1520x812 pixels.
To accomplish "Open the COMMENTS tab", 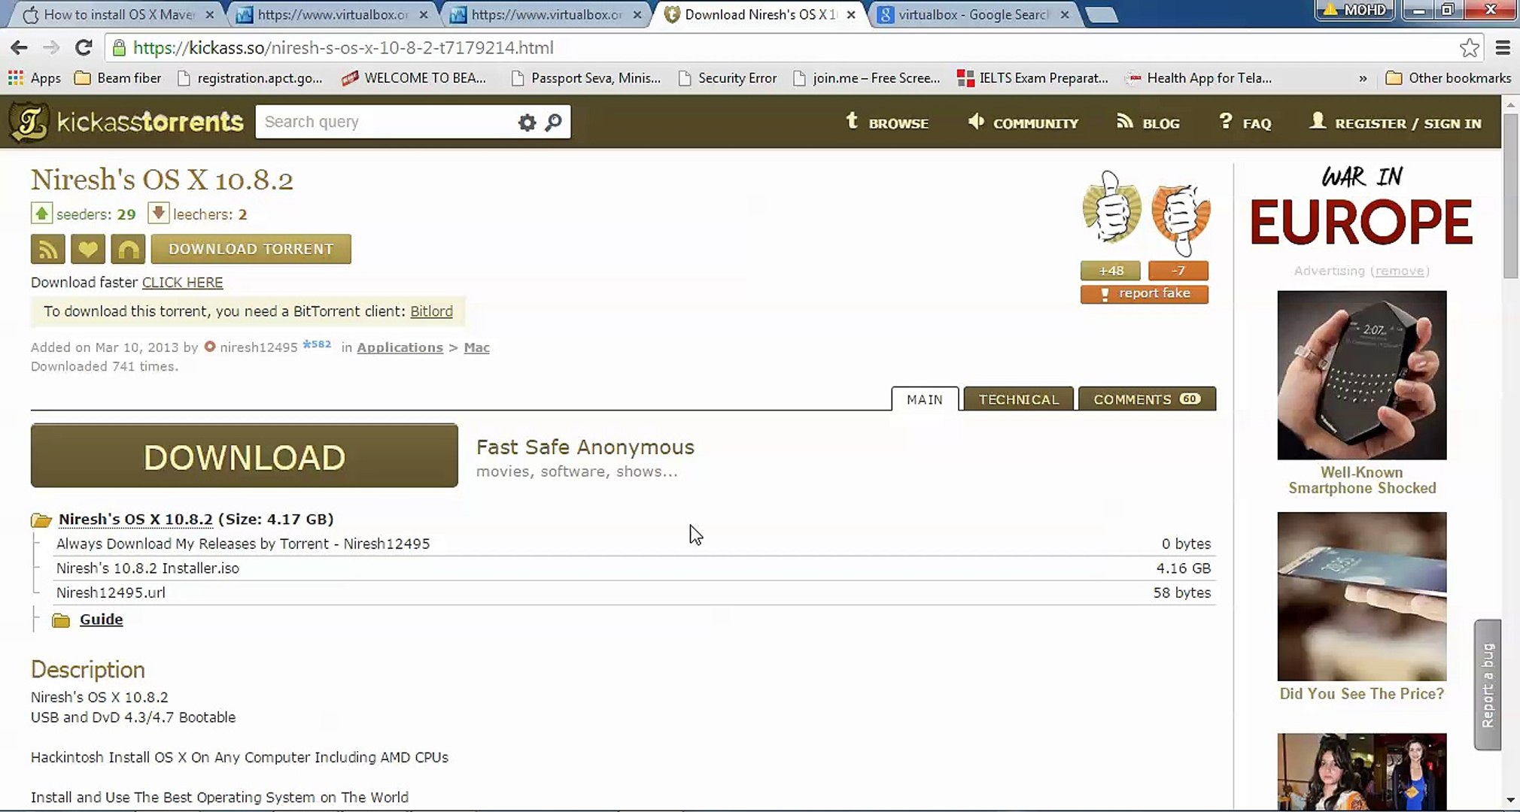I will [x=1147, y=399].
